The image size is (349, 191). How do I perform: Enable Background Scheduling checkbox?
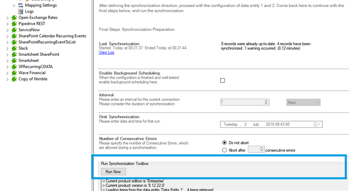pyautogui.click(x=222, y=80)
